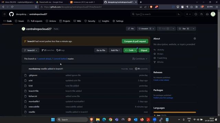This screenshot has height=123, width=220.
Task: Expand the Contribute dropdown
Action: 140,59
